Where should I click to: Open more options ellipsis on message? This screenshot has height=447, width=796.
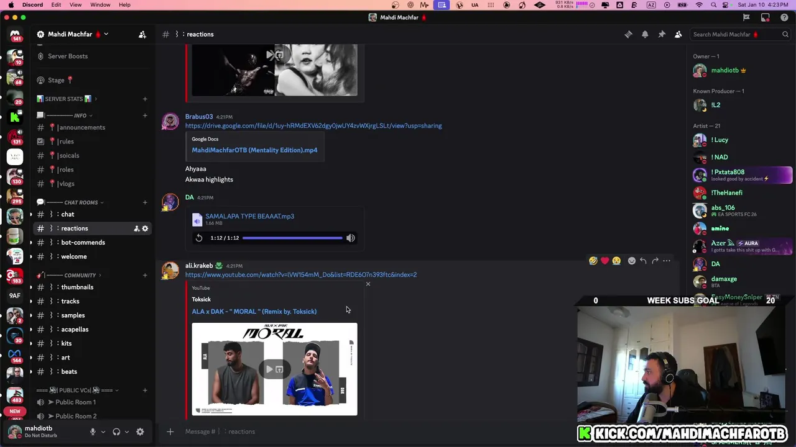click(x=667, y=261)
